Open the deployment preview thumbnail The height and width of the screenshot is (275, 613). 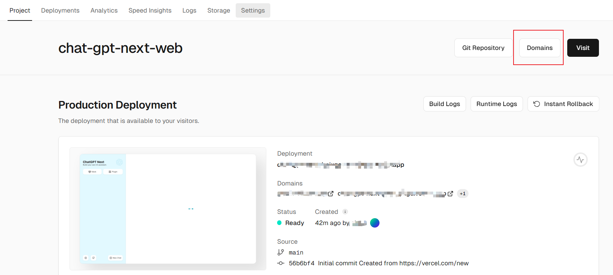[x=168, y=209]
